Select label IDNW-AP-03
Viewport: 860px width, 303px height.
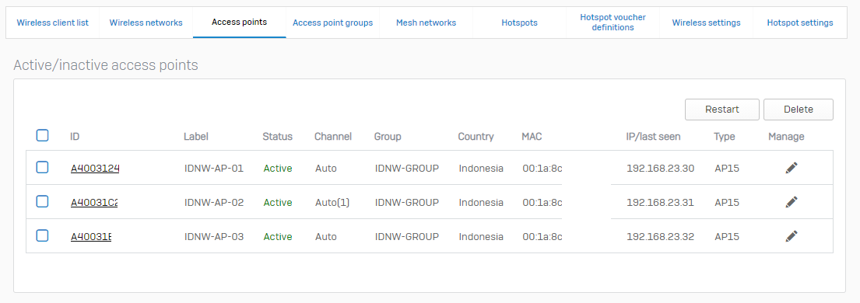click(x=214, y=237)
